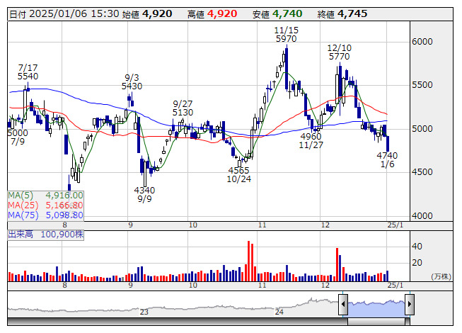Click the 始値 4,920 open value
462x333 pixels.
(147, 14)
